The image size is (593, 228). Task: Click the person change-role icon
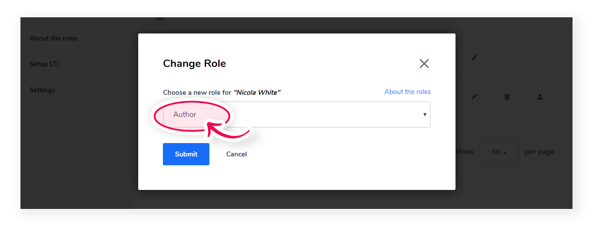click(540, 97)
